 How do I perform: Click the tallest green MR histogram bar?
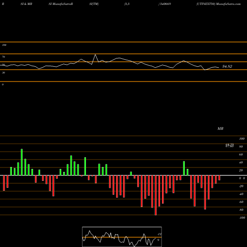point(22,162)
